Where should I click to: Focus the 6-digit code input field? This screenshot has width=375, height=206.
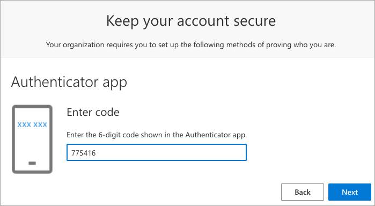pyautogui.click(x=157, y=152)
